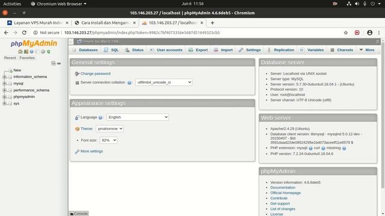Click the help icon next to Server connection collation
Screen dimensions: 385x216
(x=129, y=83)
